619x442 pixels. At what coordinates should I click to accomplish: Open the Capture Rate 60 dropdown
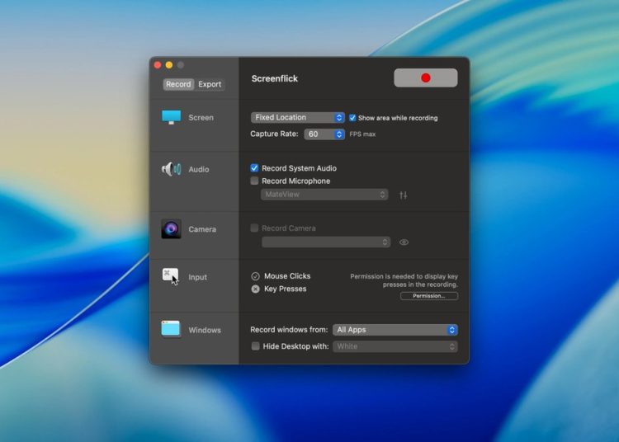coord(324,134)
